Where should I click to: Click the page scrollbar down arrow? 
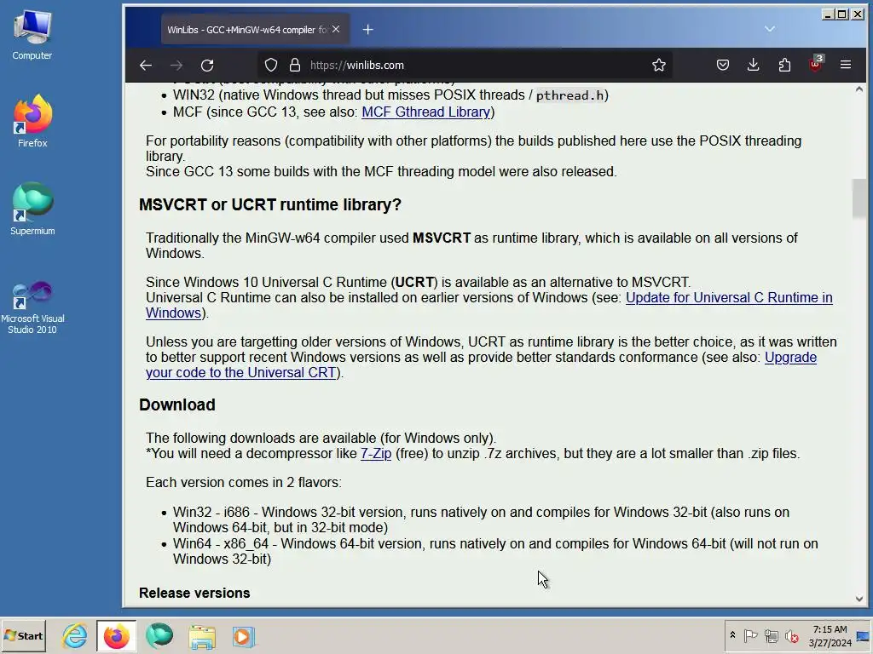point(859,599)
